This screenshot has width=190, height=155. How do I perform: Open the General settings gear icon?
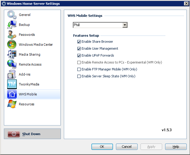(12, 15)
